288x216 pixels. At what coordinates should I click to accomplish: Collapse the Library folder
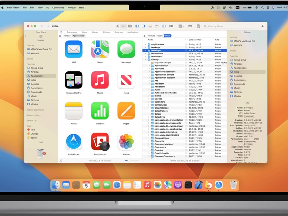(145, 59)
